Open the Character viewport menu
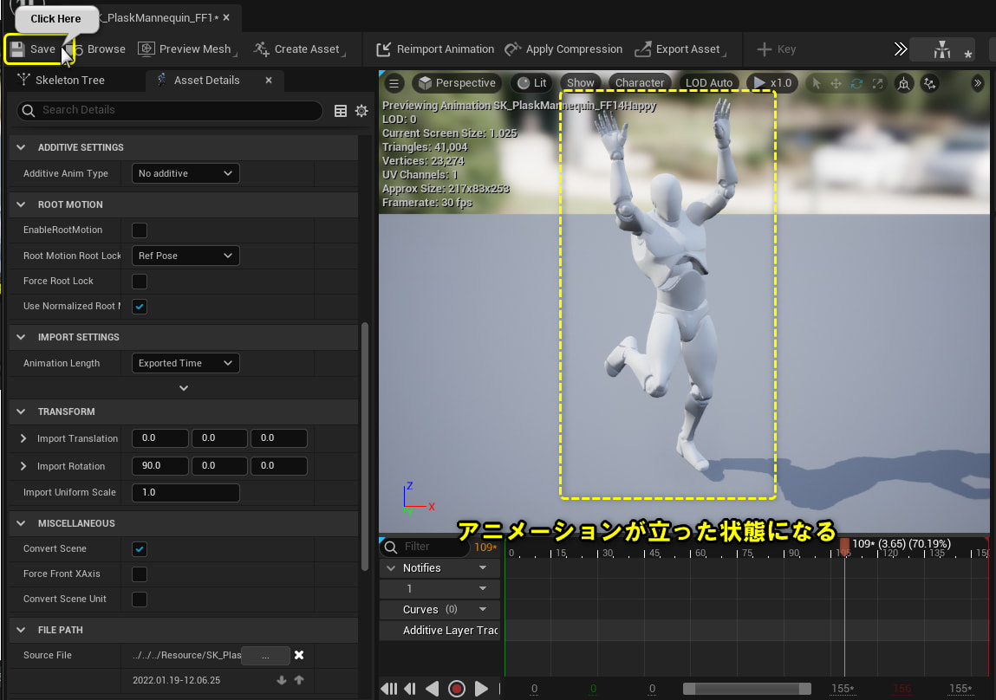Image resolution: width=996 pixels, height=700 pixels. pyautogui.click(x=640, y=83)
